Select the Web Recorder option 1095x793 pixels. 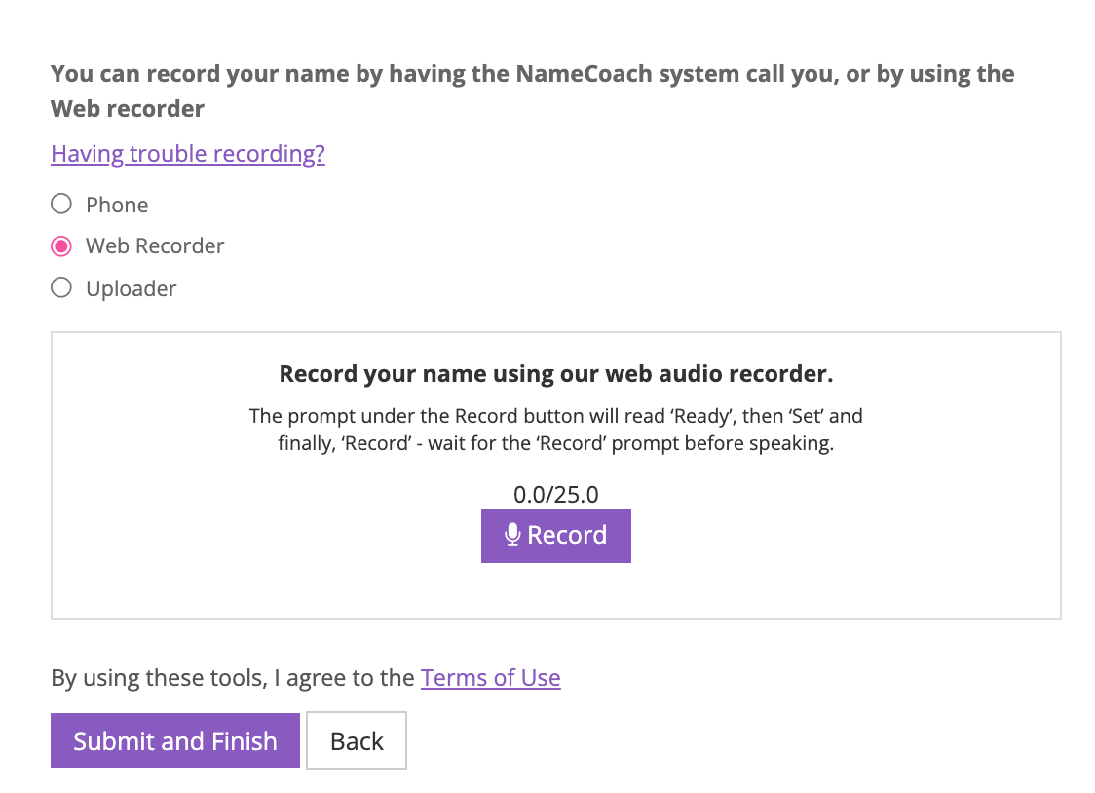(x=60, y=245)
